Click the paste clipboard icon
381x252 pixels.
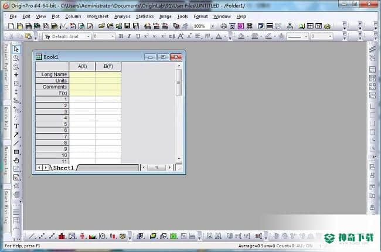tap(29, 36)
